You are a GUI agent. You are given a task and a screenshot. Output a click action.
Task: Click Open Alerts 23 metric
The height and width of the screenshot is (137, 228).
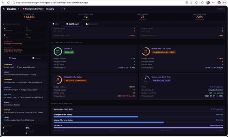(143, 17)
